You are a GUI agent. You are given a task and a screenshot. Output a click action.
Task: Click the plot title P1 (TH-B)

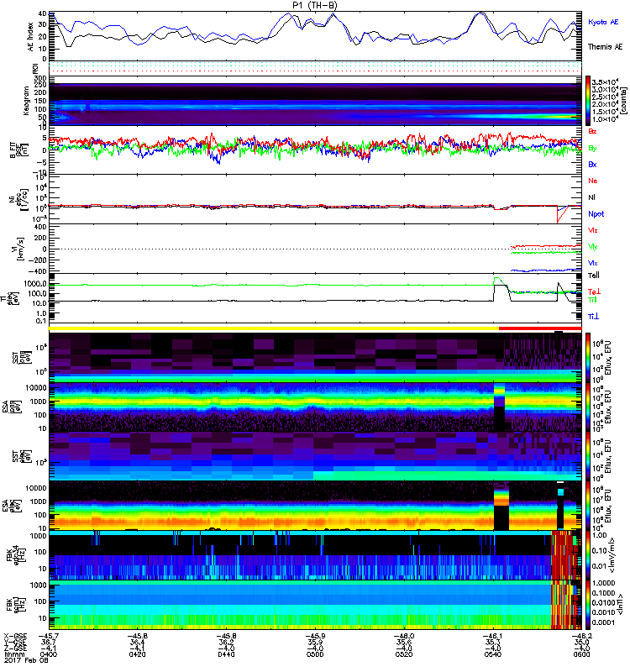(314, 5)
